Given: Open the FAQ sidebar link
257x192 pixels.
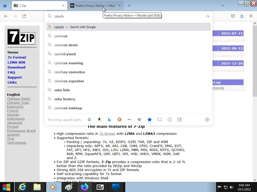Looking at the screenshot, I should (x=11, y=72).
